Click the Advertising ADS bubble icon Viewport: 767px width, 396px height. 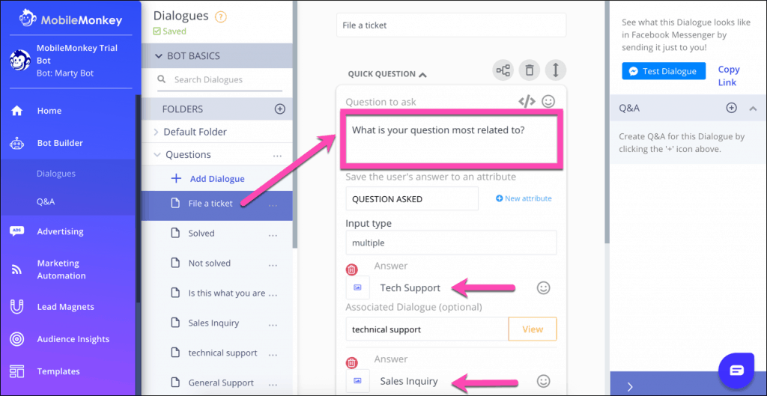click(x=16, y=232)
